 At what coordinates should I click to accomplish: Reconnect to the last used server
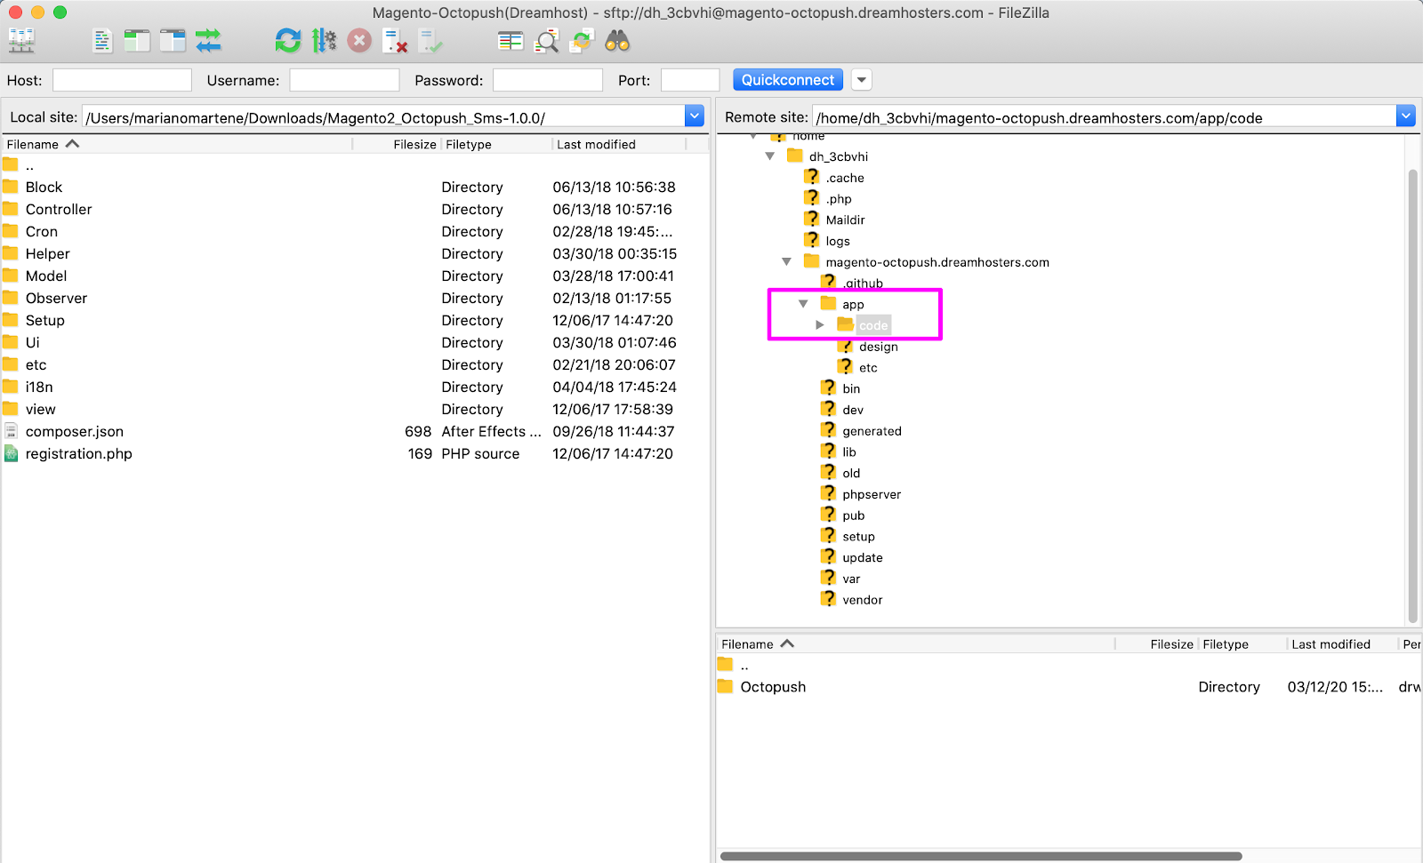(x=430, y=41)
